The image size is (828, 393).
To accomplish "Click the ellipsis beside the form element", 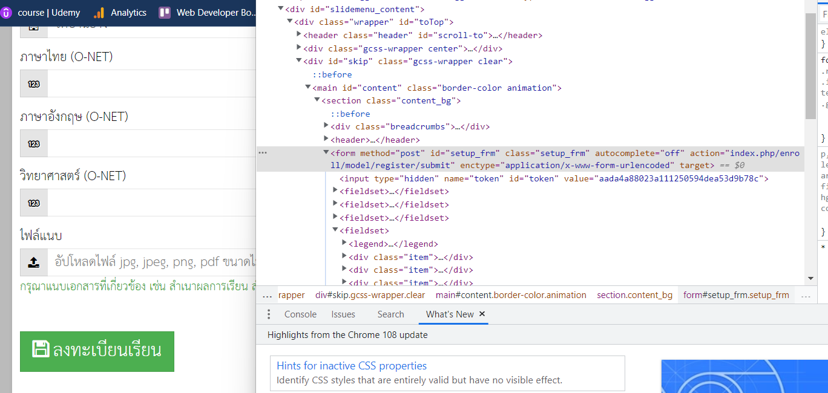I will 262,153.
